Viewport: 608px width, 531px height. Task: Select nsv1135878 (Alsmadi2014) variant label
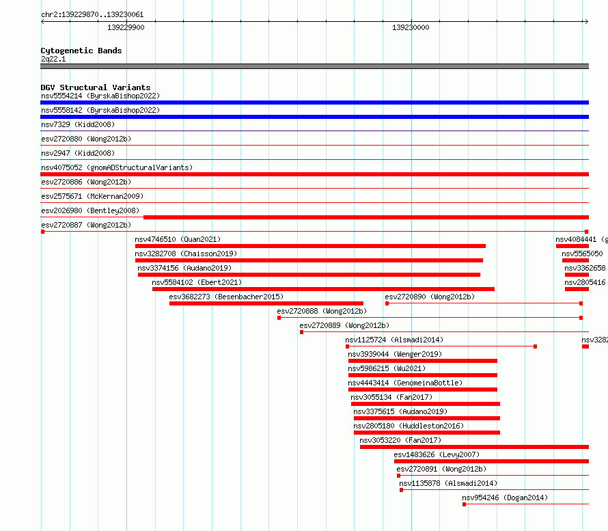pos(448,483)
